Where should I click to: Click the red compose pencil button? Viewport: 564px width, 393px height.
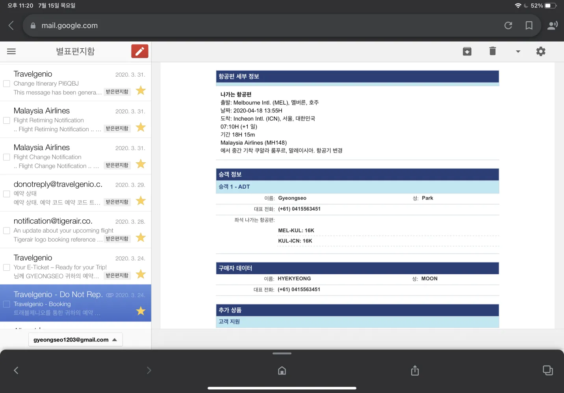click(139, 51)
